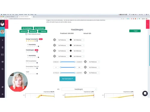Click the Fermentation Time minimum value field
150x112 pixels.
[x=56, y=67]
